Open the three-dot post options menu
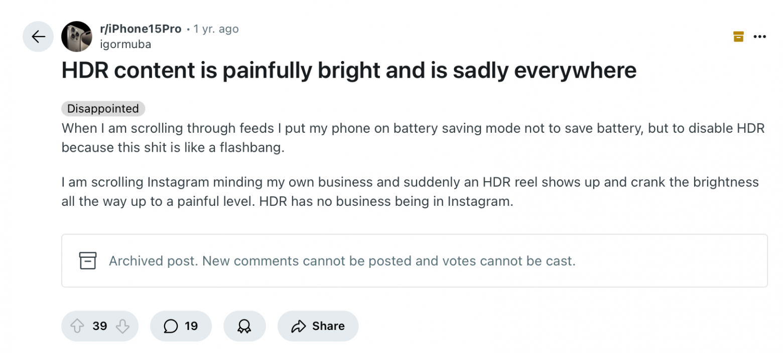 (x=760, y=36)
